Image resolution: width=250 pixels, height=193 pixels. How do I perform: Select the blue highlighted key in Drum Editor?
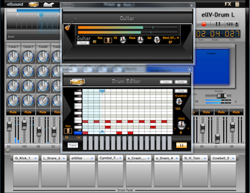78,133
